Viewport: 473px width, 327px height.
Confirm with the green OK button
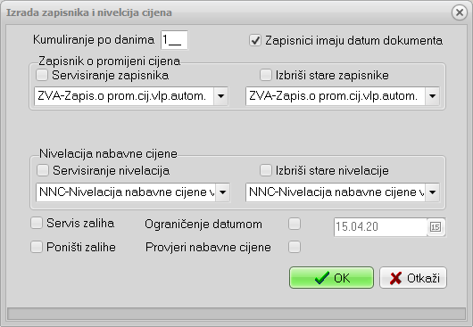click(331, 278)
